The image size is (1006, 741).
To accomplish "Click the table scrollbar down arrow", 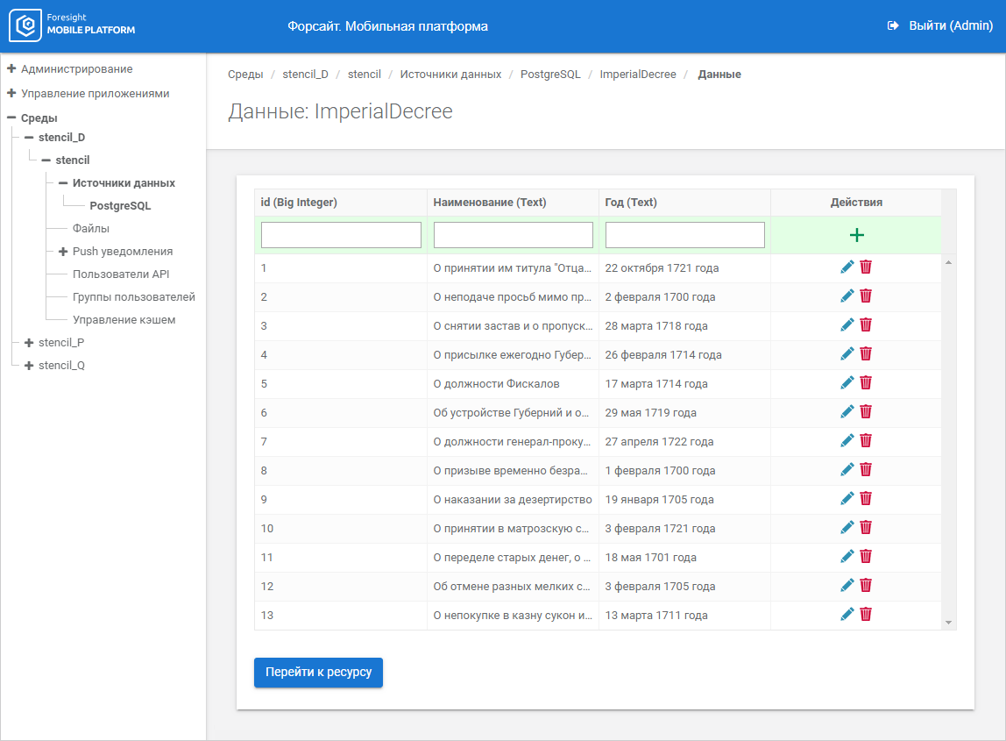I will (948, 622).
